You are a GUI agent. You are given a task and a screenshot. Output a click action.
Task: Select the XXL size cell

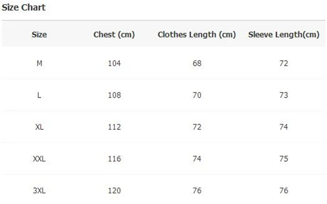click(x=39, y=159)
